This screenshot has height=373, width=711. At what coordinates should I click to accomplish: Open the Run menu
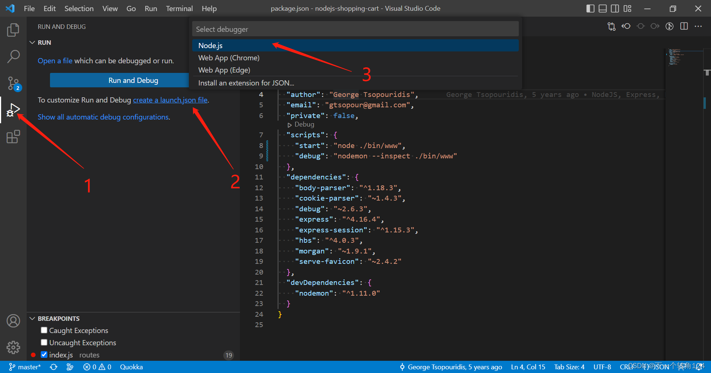151,9
